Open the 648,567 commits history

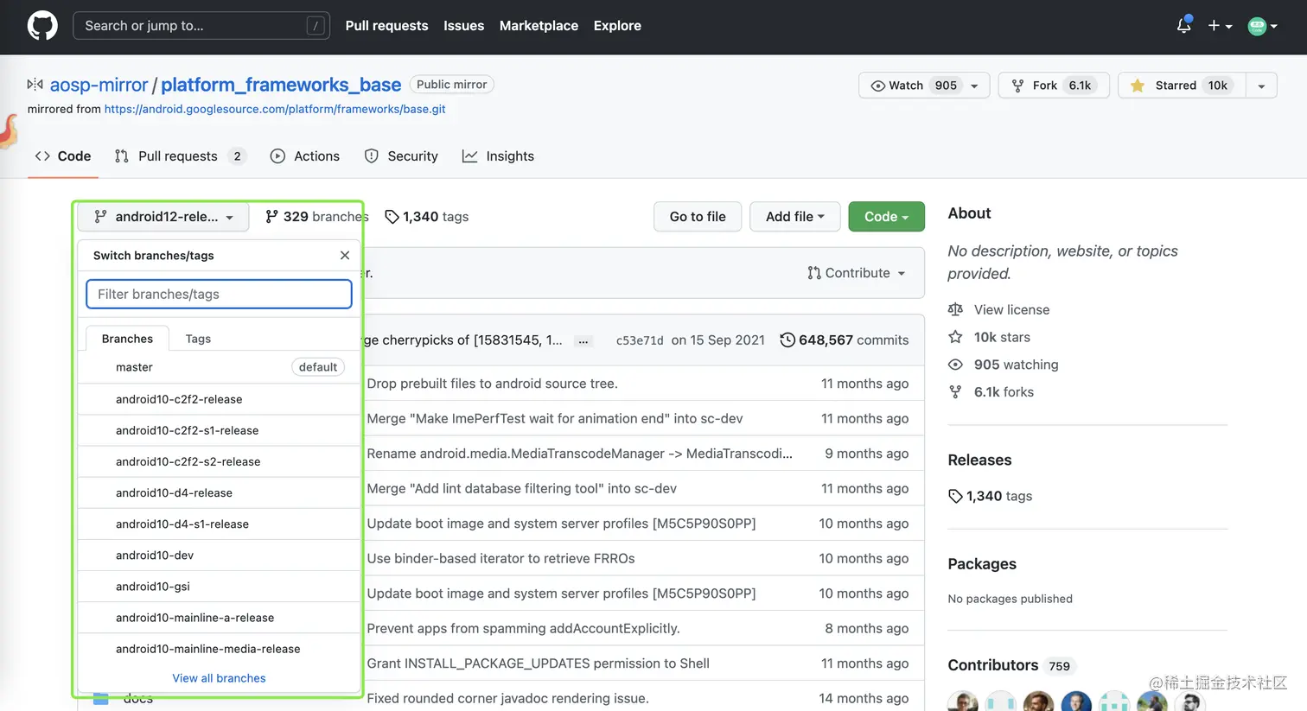(844, 340)
